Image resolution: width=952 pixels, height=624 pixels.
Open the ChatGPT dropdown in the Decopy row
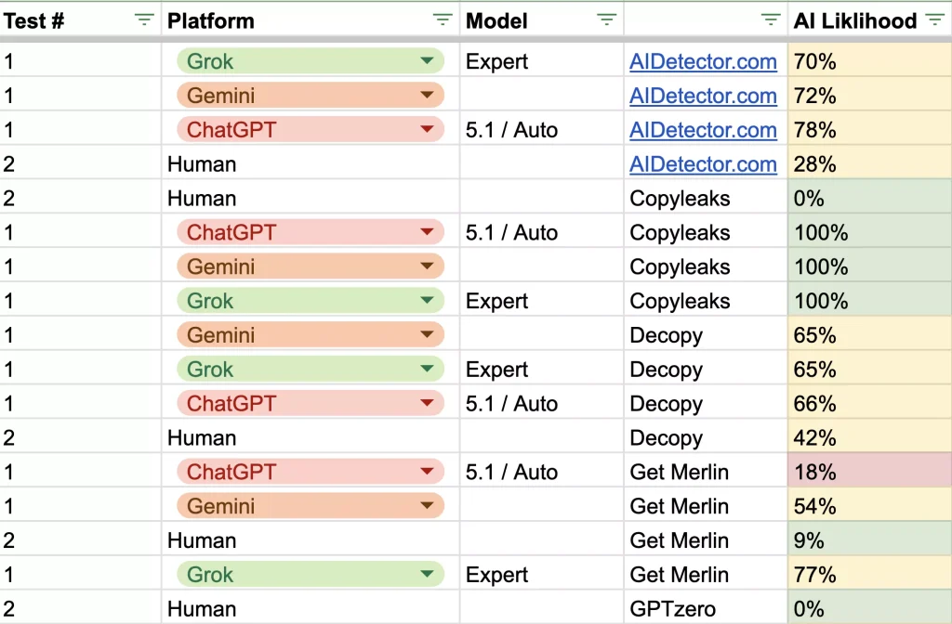point(429,403)
